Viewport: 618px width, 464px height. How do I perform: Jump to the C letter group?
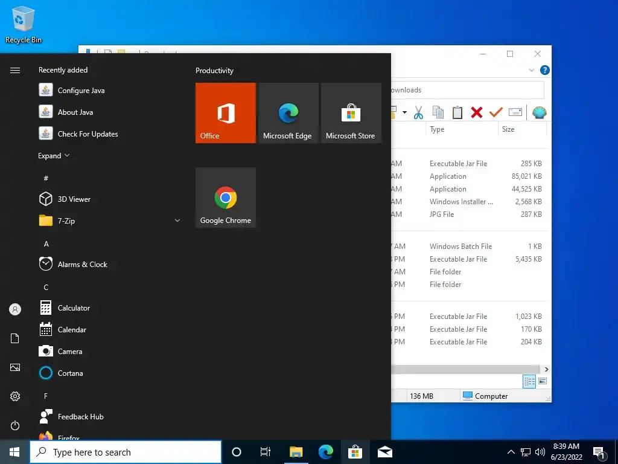click(46, 287)
